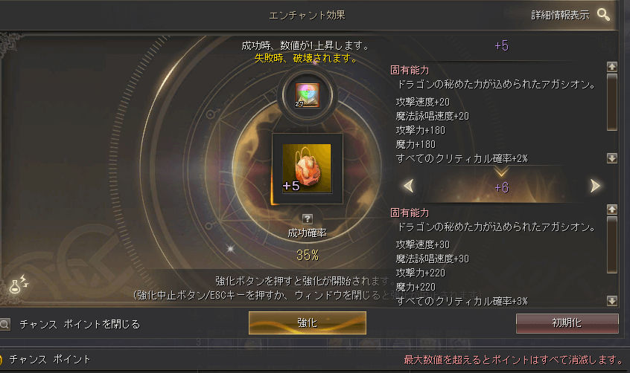The image size is (630, 373).
Task: Click the チャンス ポイント section header
Action: [x=50, y=360]
